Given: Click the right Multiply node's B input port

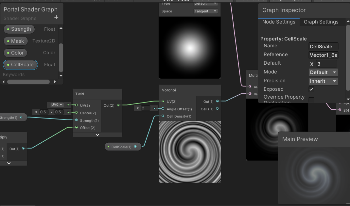Looking at the screenshot, I should coord(250,94).
